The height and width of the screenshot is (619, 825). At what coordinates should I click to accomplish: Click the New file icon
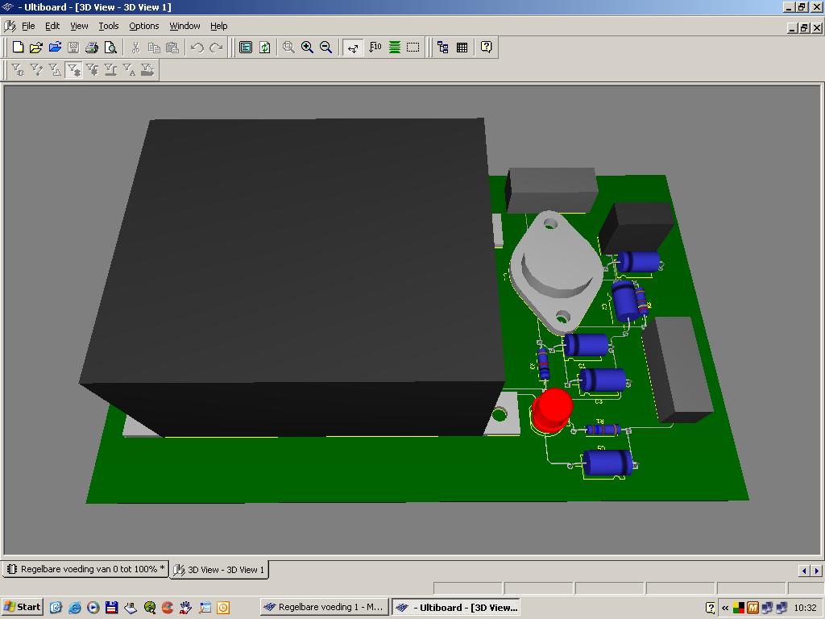[18, 48]
